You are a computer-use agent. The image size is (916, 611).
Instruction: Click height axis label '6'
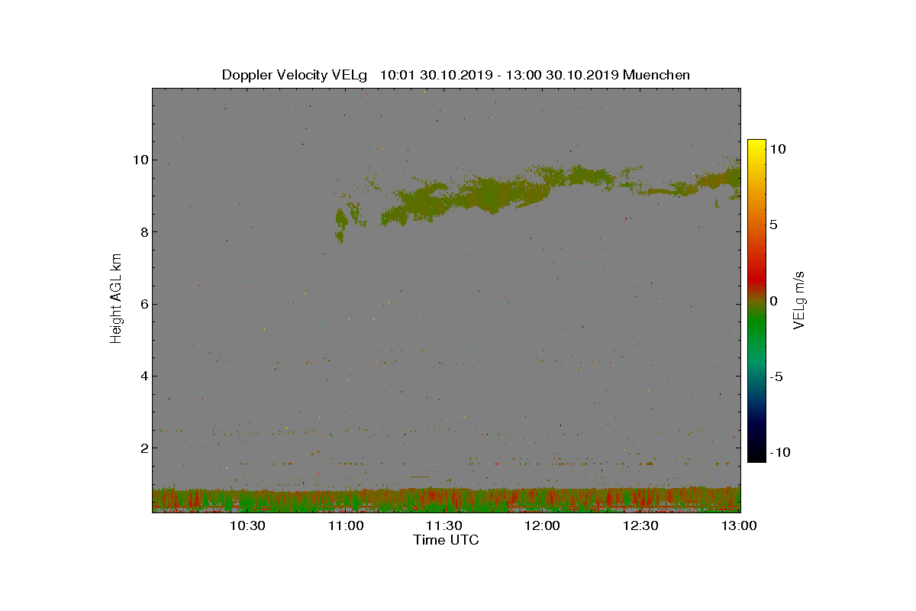tap(143, 304)
